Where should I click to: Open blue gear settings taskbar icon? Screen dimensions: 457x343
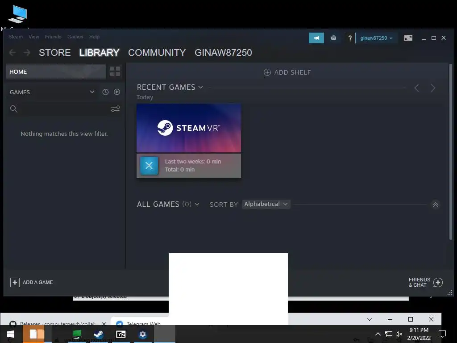coord(142,334)
